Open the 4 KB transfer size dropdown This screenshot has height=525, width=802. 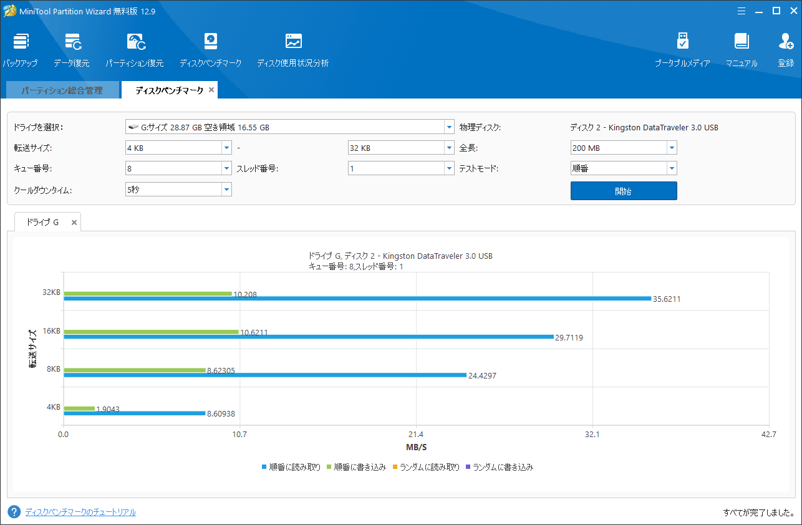click(x=226, y=148)
